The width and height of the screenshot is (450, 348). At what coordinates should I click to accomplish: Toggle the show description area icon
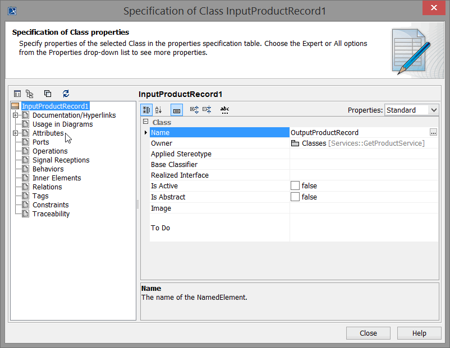pyautogui.click(x=176, y=110)
